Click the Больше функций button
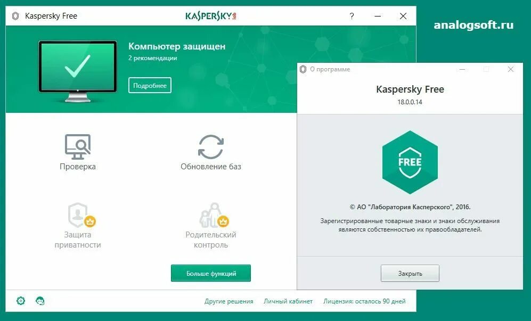Viewport: 531px width, 321px height. [210, 273]
